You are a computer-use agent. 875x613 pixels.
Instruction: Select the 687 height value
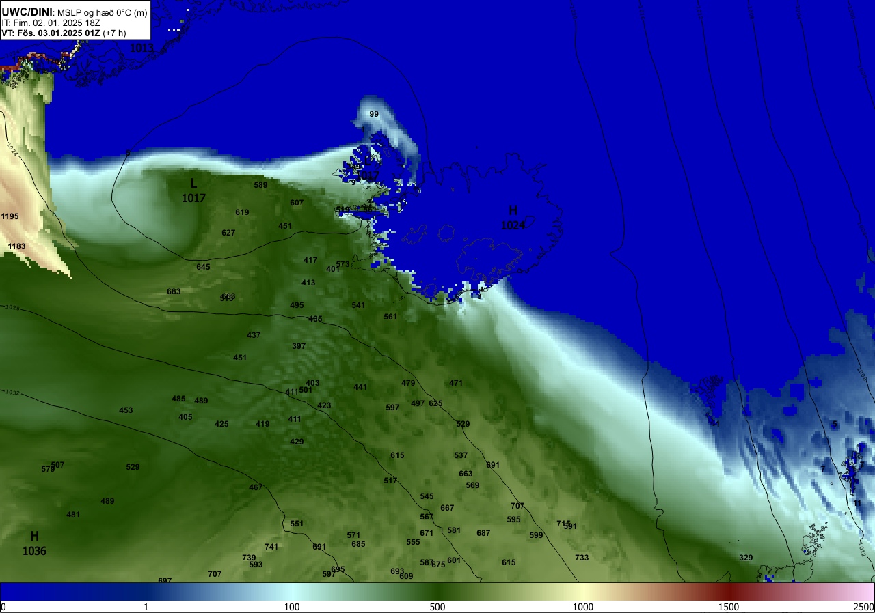click(x=483, y=533)
